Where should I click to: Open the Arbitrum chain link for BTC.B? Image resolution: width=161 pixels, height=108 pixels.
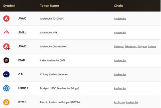pyautogui.click(x=119, y=102)
